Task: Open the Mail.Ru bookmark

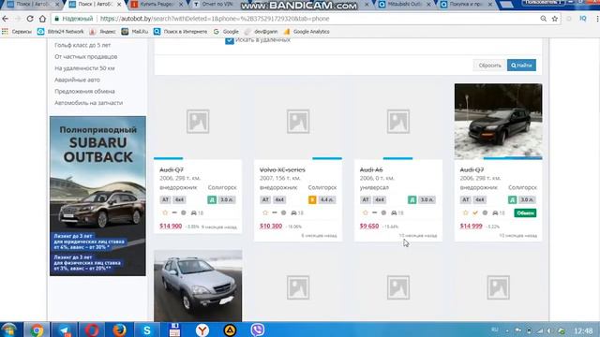Action: (x=135, y=32)
